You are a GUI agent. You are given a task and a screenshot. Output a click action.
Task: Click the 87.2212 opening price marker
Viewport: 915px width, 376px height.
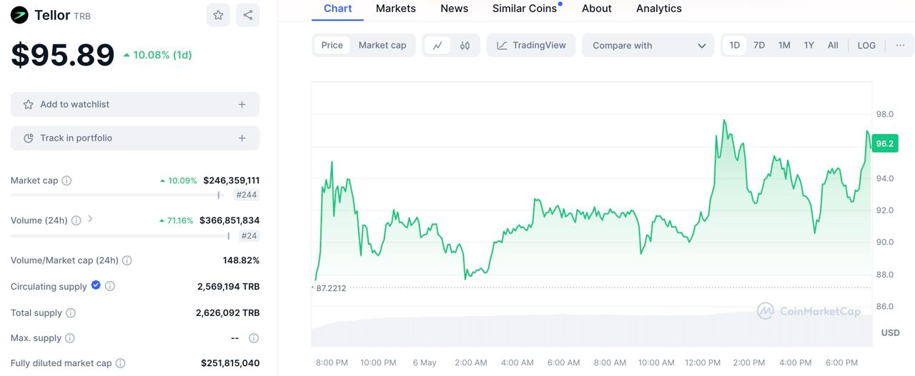(x=330, y=288)
